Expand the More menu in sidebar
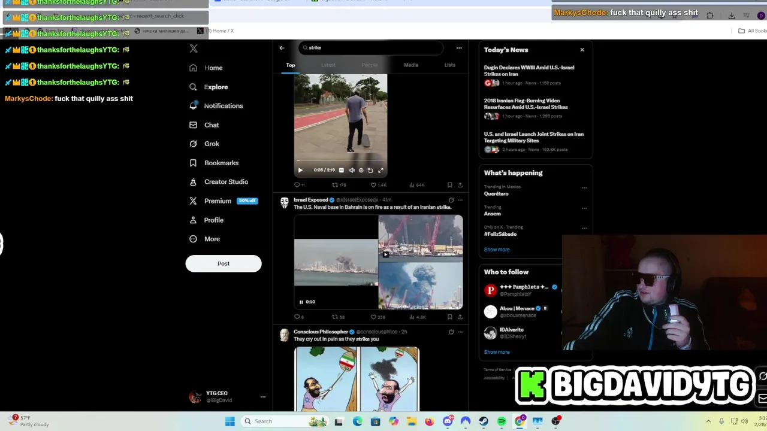The height and width of the screenshot is (431, 767). point(204,239)
